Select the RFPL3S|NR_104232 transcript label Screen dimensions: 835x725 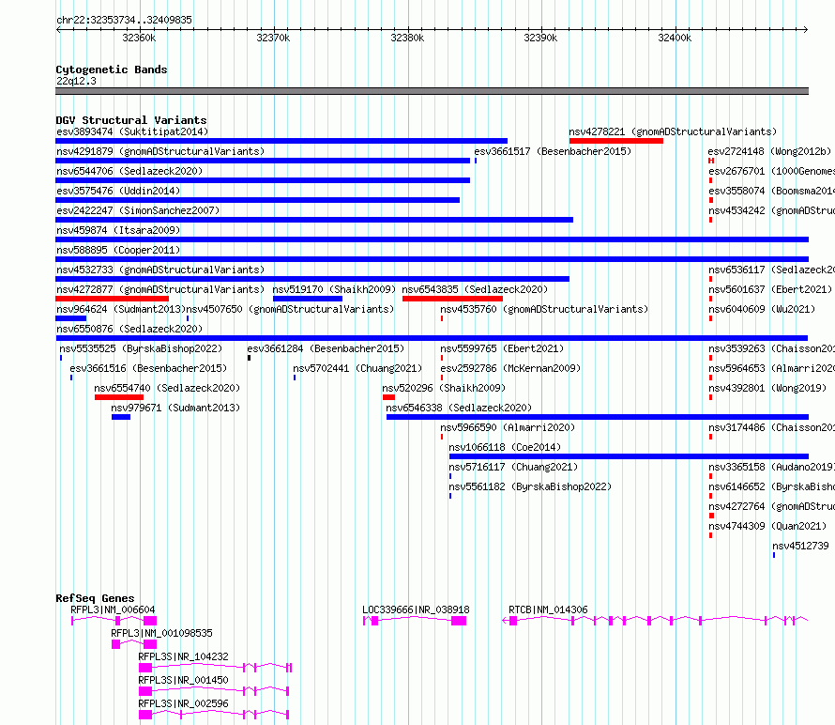coord(183,656)
